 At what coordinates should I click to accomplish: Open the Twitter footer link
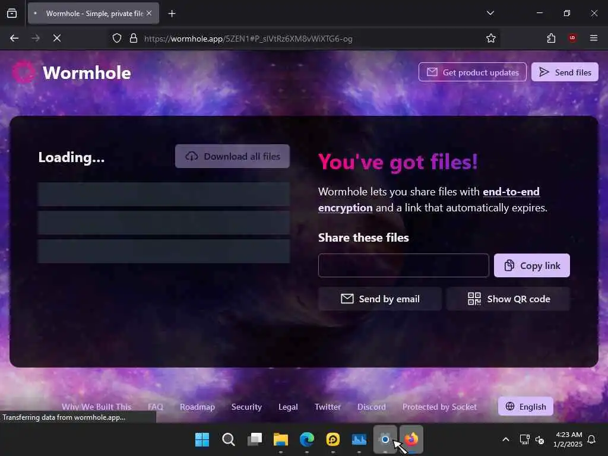pyautogui.click(x=328, y=407)
